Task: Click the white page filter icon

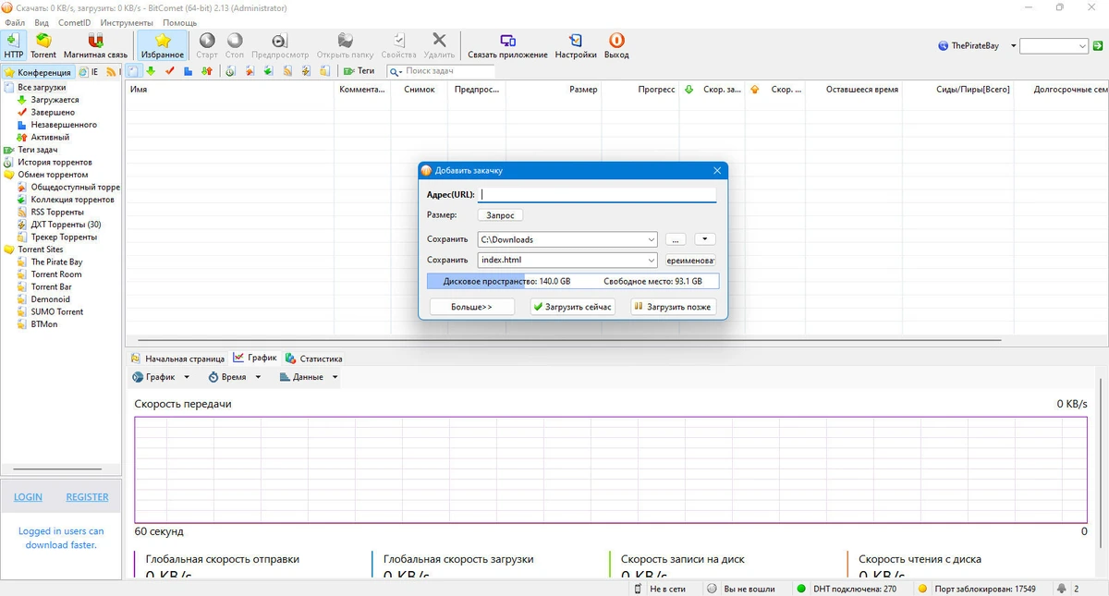Action: [133, 71]
